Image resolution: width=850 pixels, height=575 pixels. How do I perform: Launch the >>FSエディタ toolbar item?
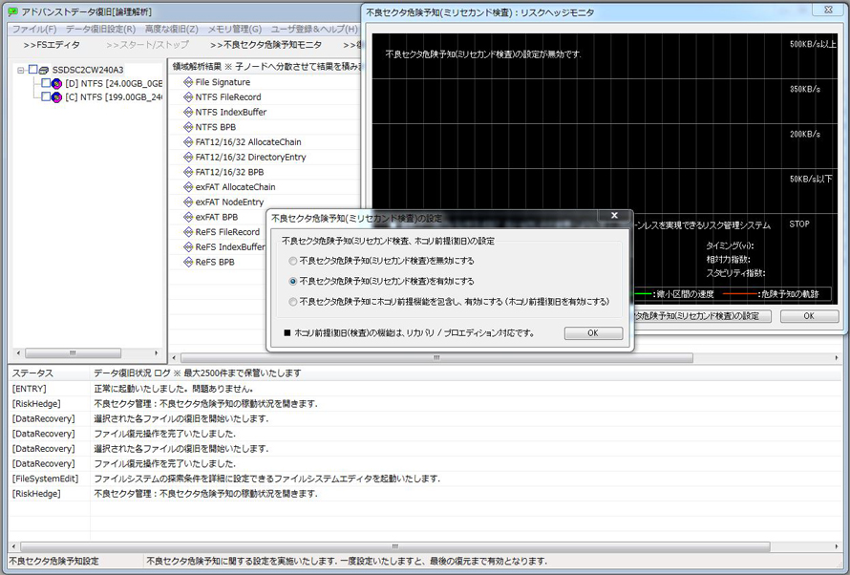52,45
